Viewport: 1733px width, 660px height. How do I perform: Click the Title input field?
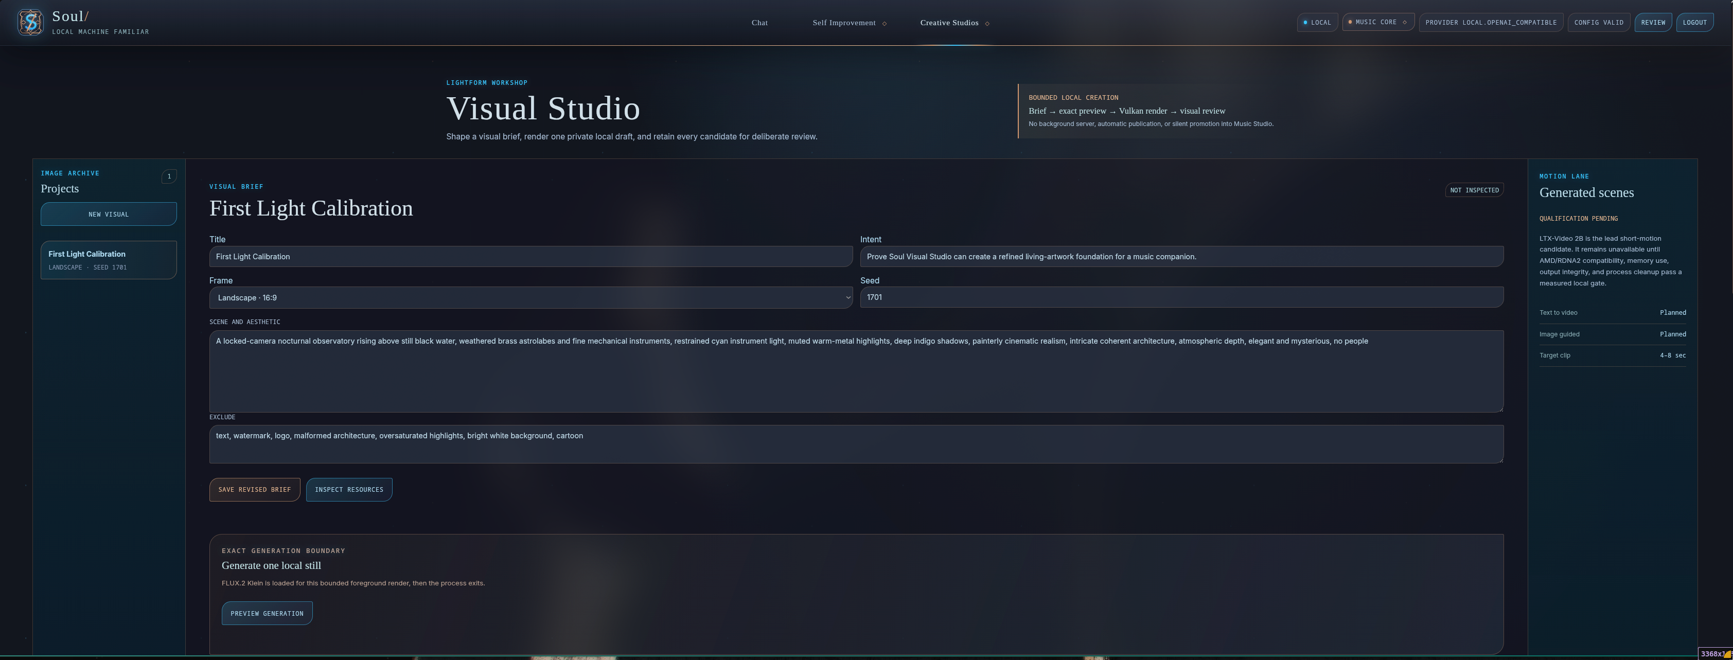(x=531, y=256)
